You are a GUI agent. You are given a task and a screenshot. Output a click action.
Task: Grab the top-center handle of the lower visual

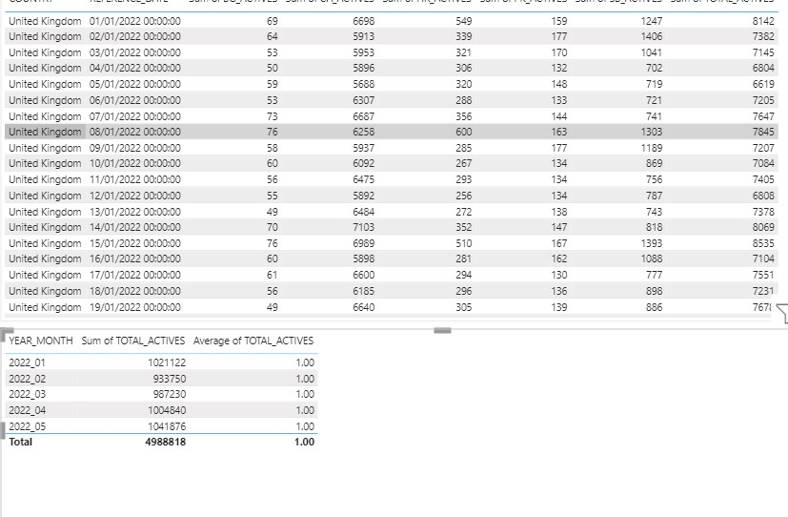(442, 330)
